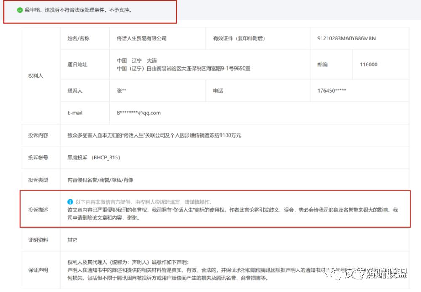Select the 其它 proof material value
Image resolution: width=421 pixels, height=292 pixels.
coord(72,240)
